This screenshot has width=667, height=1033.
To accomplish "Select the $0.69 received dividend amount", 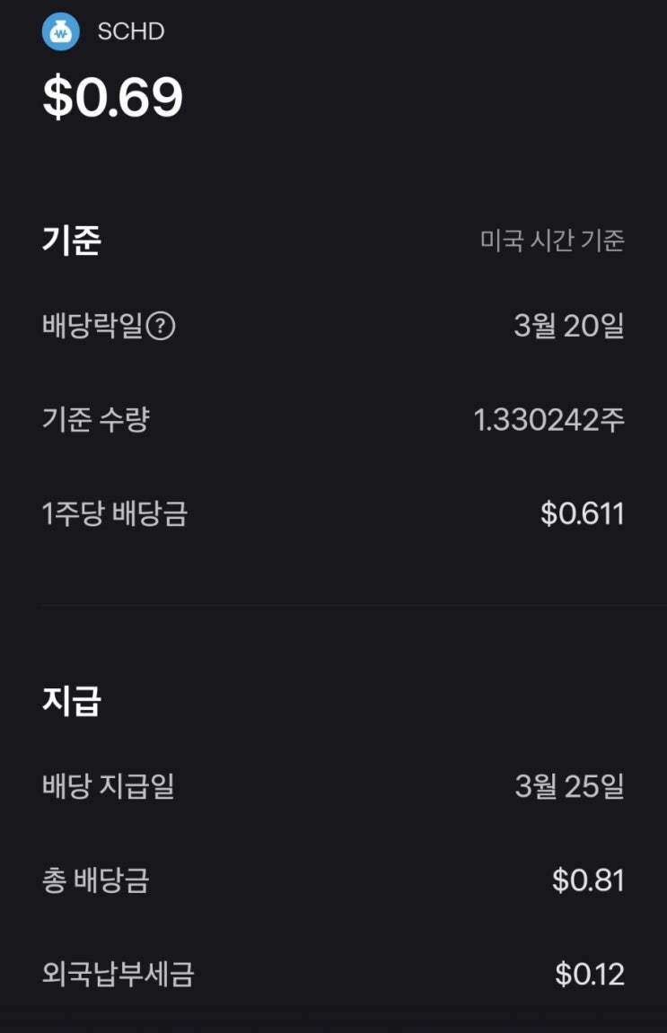I will click(x=113, y=98).
